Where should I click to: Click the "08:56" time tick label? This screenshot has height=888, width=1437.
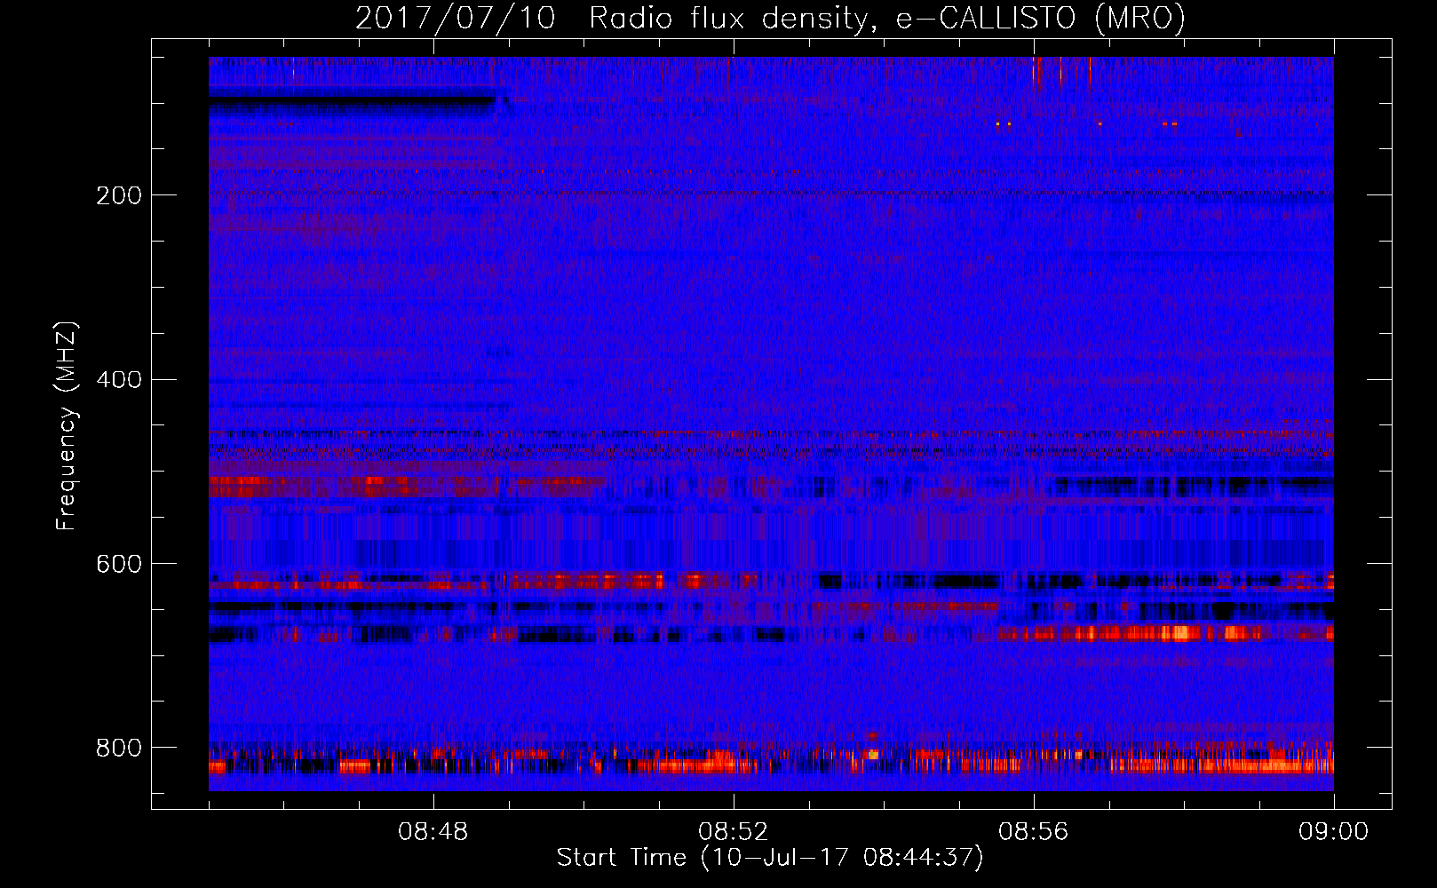tap(1034, 832)
